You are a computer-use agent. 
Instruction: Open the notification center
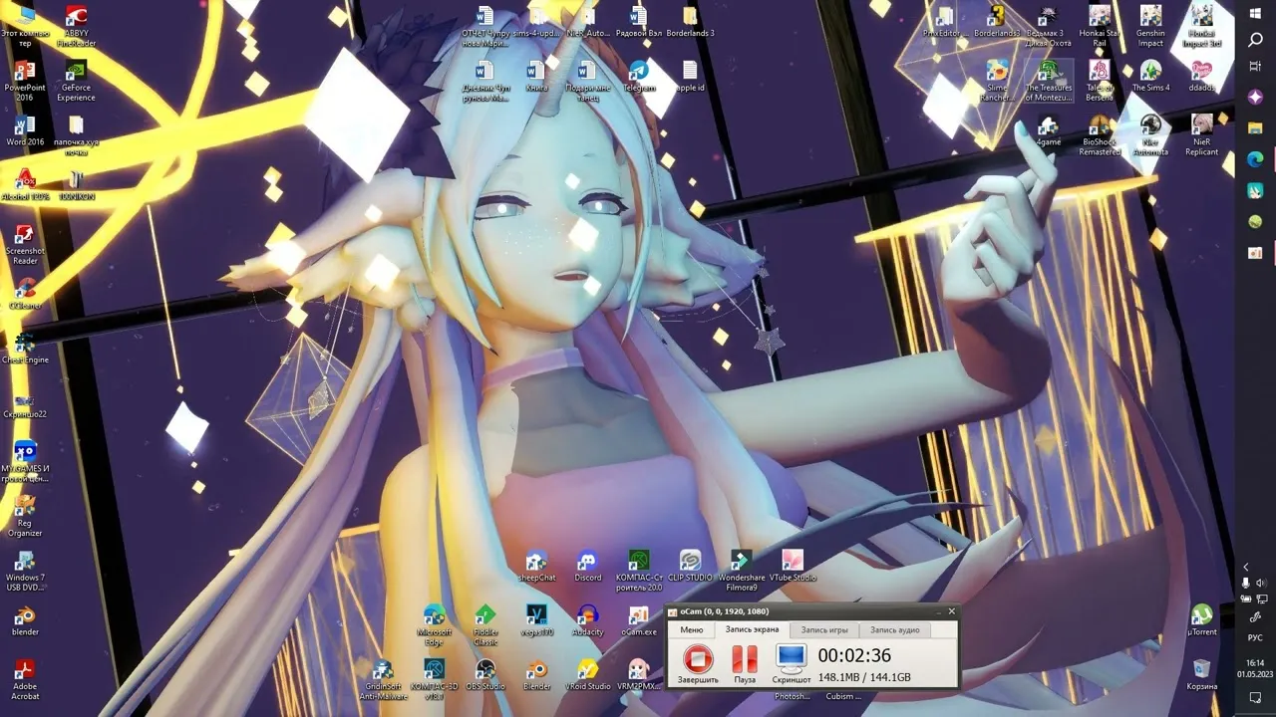click(1255, 698)
